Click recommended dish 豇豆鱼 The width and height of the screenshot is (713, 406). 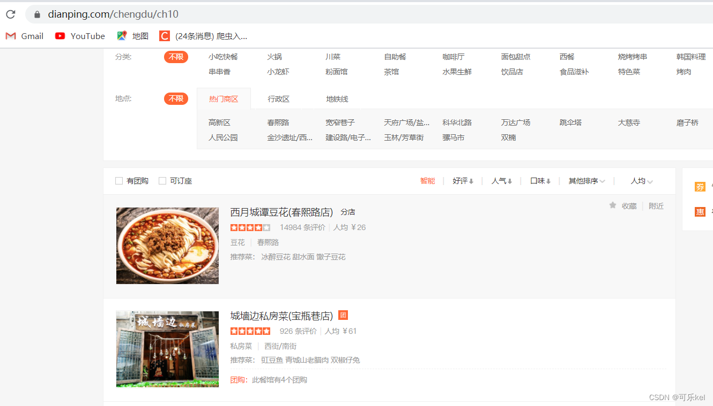pos(272,360)
